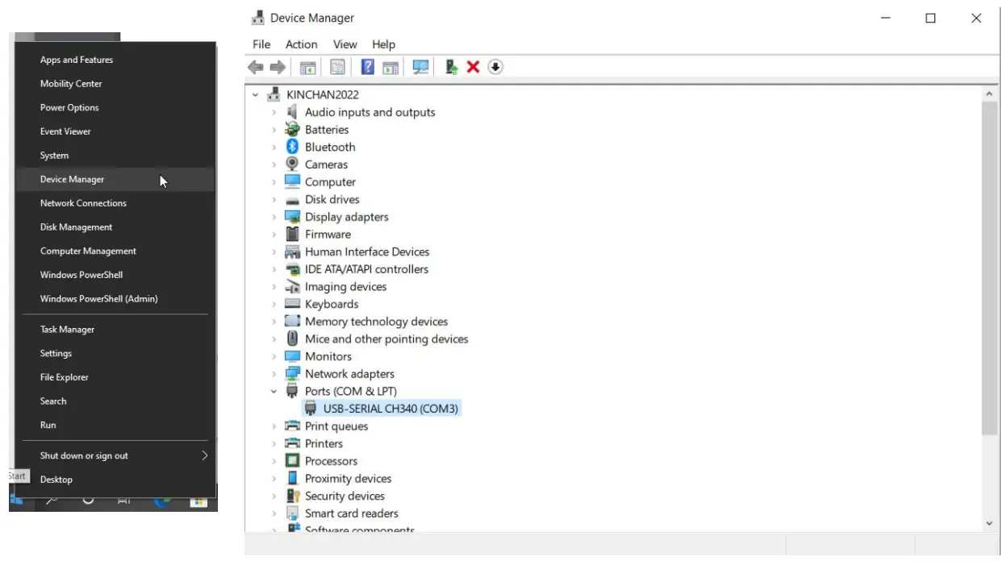Click the mouse icon beside Mice and pointing devices
Viewport: 1003px width, 565px height.
click(x=292, y=339)
